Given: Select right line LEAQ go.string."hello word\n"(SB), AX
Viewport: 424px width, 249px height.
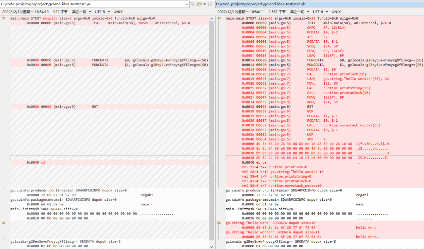Looking at the screenshot, I should (x=324, y=79).
